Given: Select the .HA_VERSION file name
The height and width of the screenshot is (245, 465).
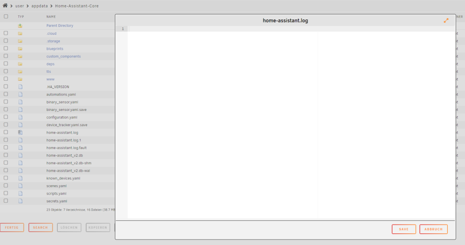Looking at the screenshot, I should (58, 87).
